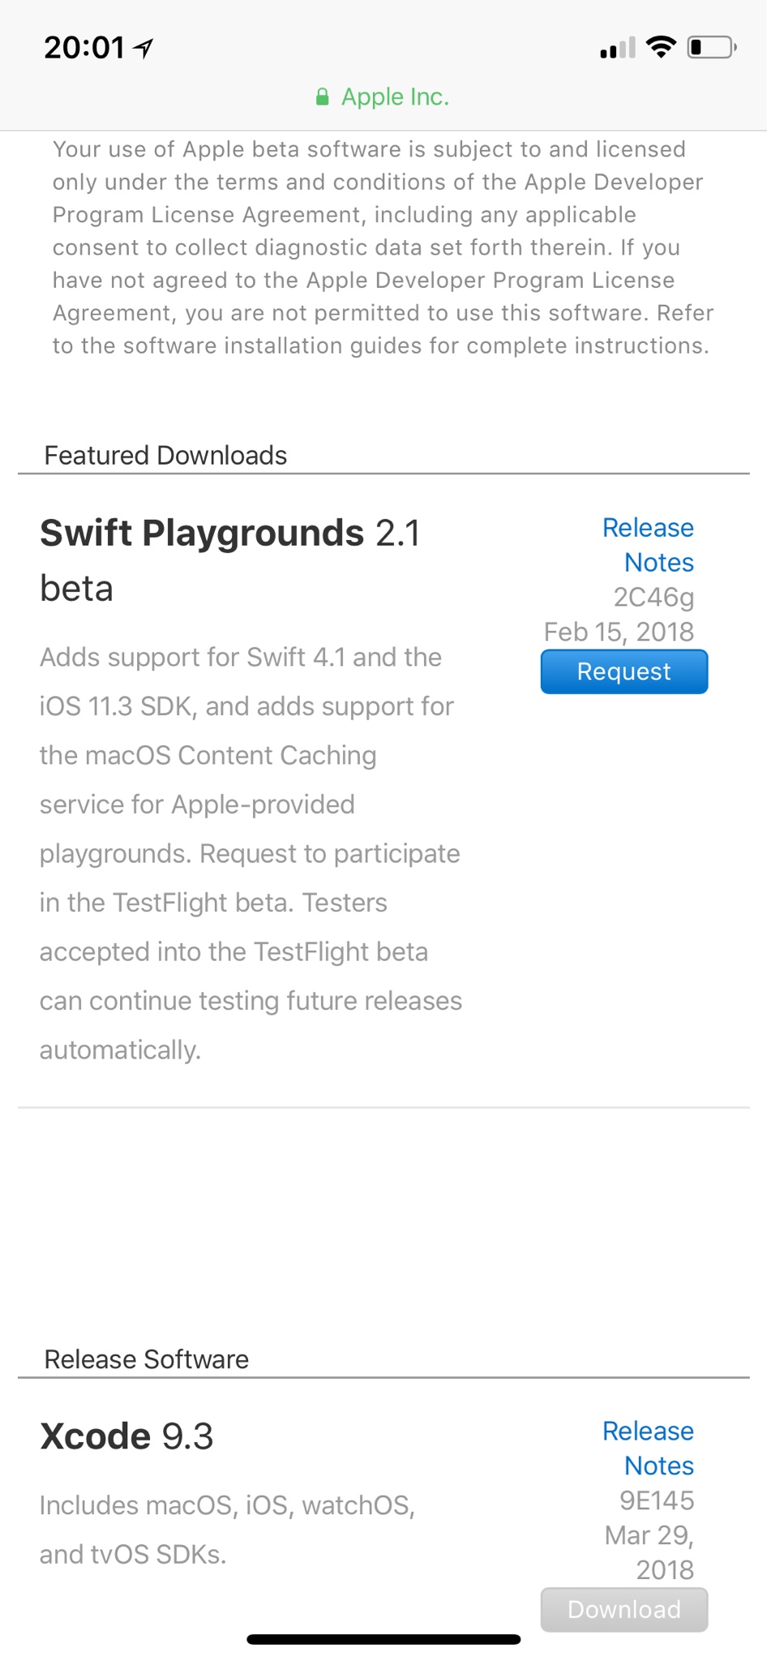Tap the Xcode SDKs description text
The width and height of the screenshot is (767, 1661).
pos(228,1530)
